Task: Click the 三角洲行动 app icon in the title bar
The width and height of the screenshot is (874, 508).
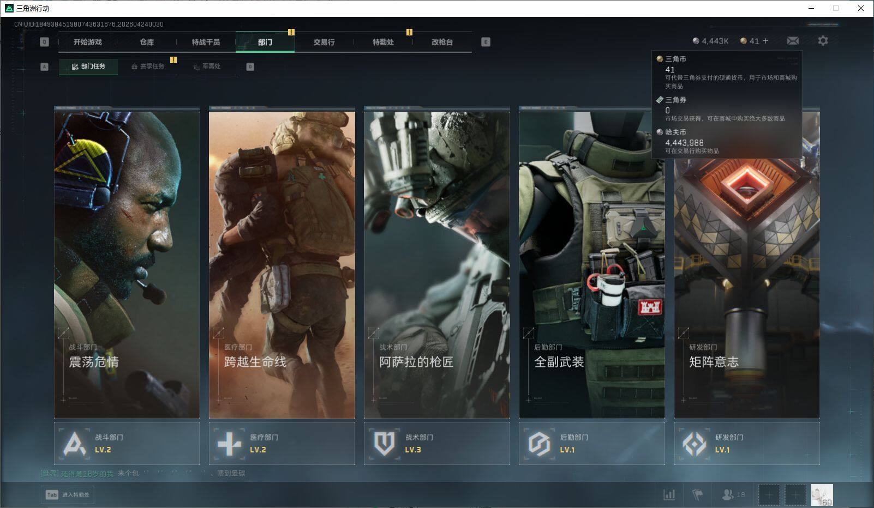Action: pyautogui.click(x=9, y=8)
